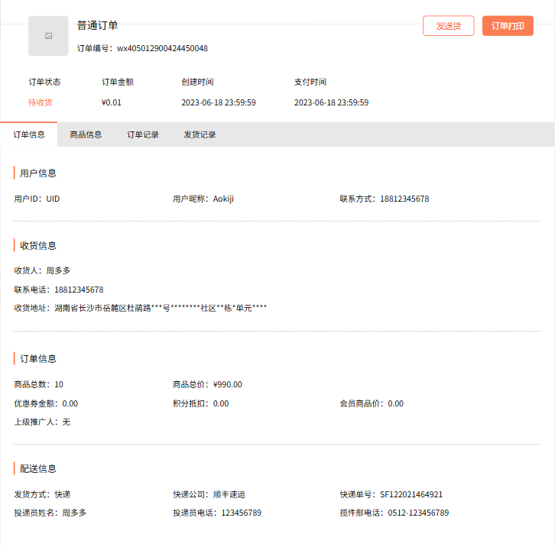Image resolution: width=555 pixels, height=547 pixels.
Task: Click the 配送信息 section heading
Action: (38, 468)
